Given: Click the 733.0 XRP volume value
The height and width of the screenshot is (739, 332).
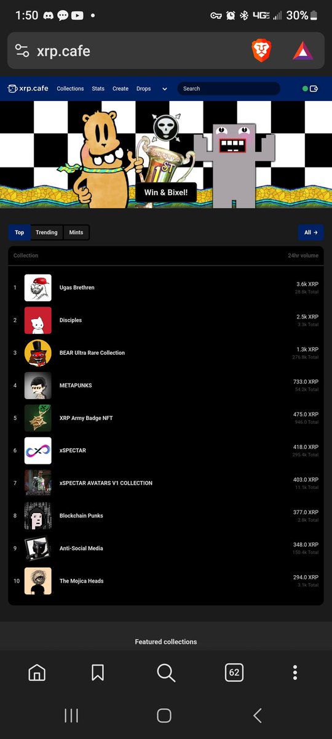Looking at the screenshot, I should [306, 382].
